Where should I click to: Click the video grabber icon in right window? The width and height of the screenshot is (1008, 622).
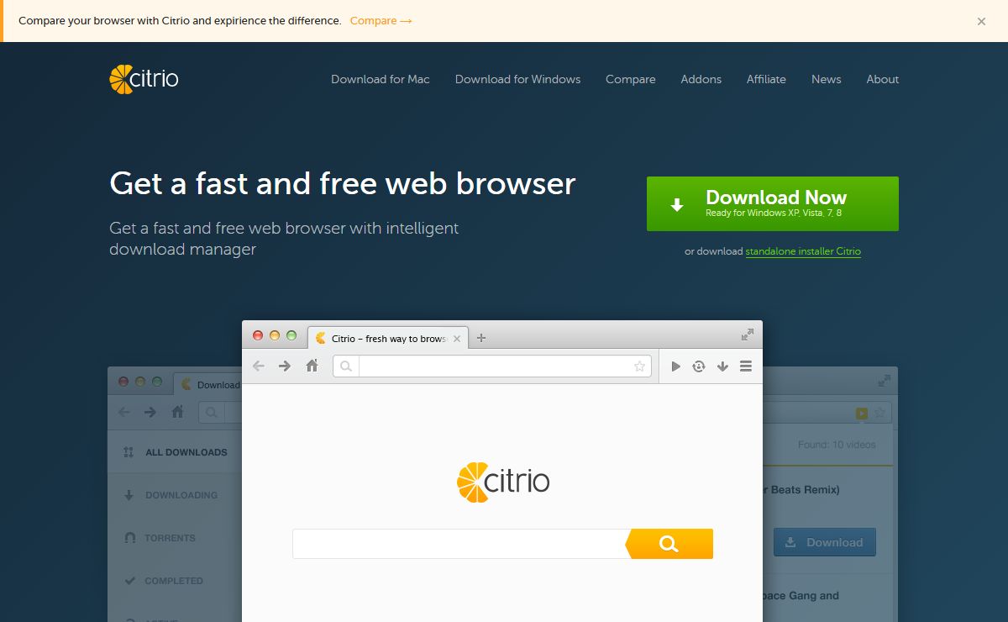[861, 413]
